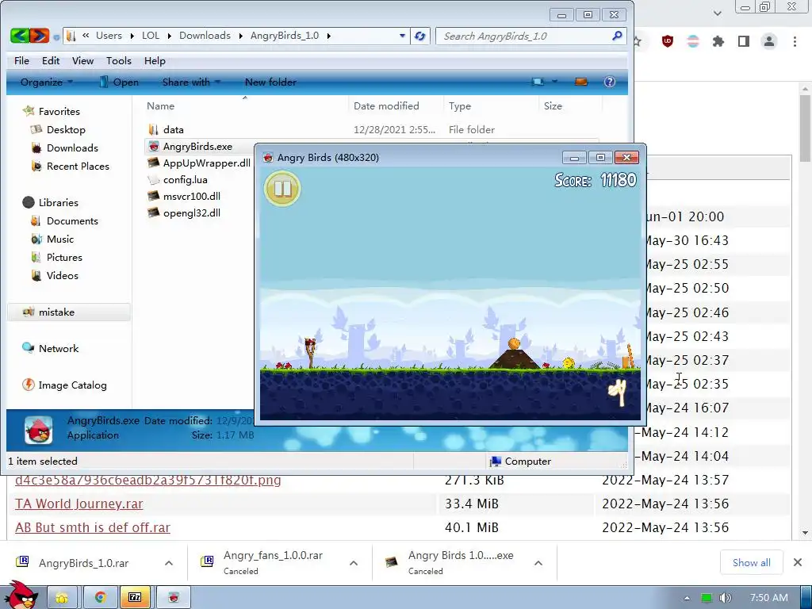Open Explorer help question mark icon
Screen dimensions: 812x609
(610, 82)
